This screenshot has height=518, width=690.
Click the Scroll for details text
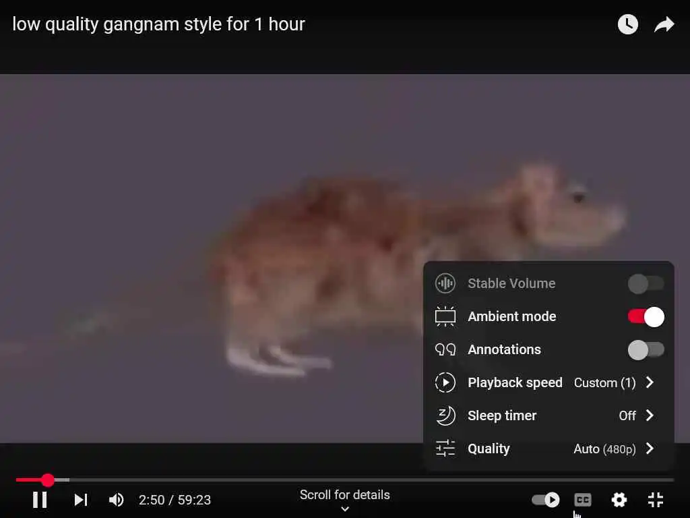pyautogui.click(x=344, y=494)
